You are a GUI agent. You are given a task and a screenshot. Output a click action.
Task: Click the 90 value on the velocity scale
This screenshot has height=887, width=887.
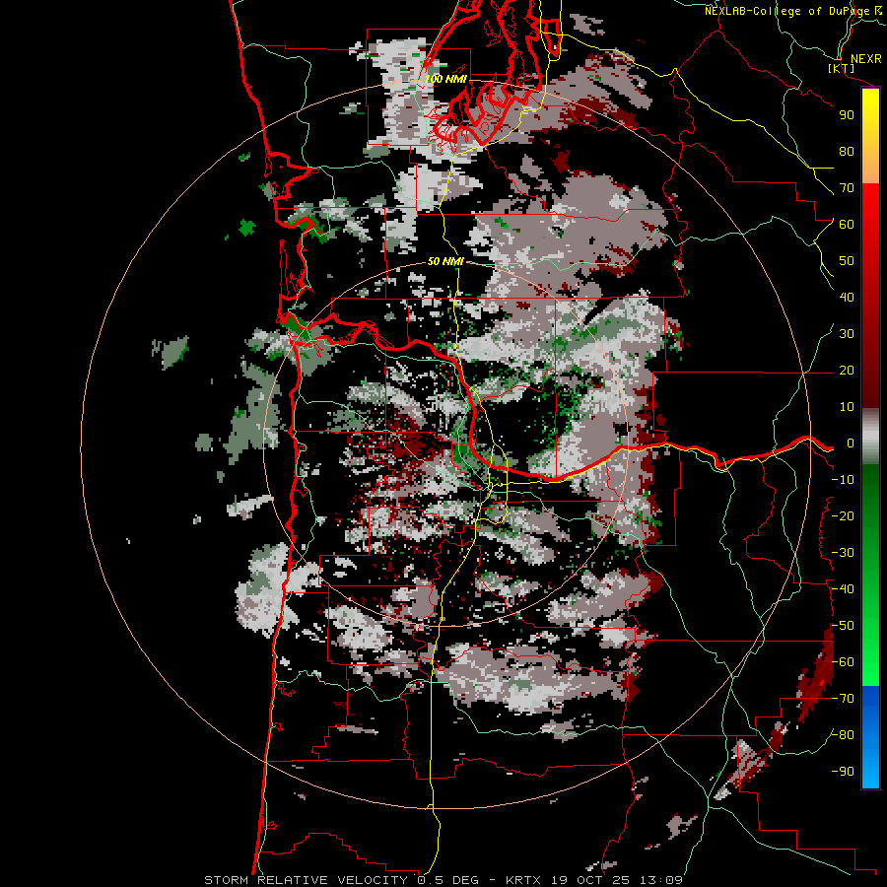tap(847, 115)
